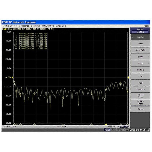This screenshot has height=152, width=152.
Task: Select the Log Mag format softkey
Action: pos(140,37)
